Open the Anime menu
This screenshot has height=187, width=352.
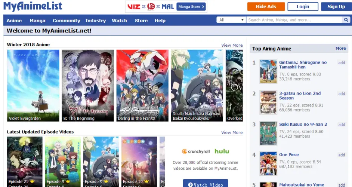(x=14, y=21)
